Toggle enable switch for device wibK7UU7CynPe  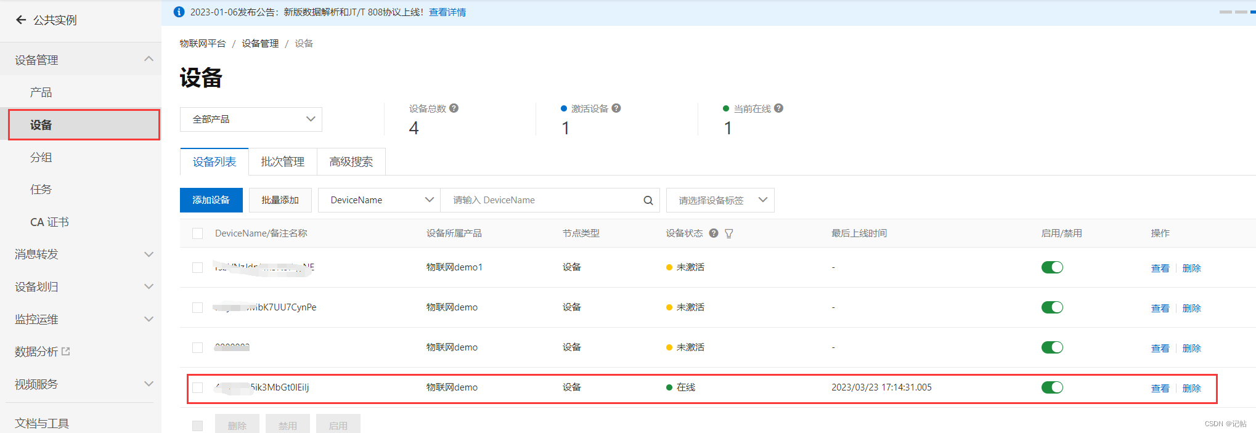pyautogui.click(x=1052, y=307)
